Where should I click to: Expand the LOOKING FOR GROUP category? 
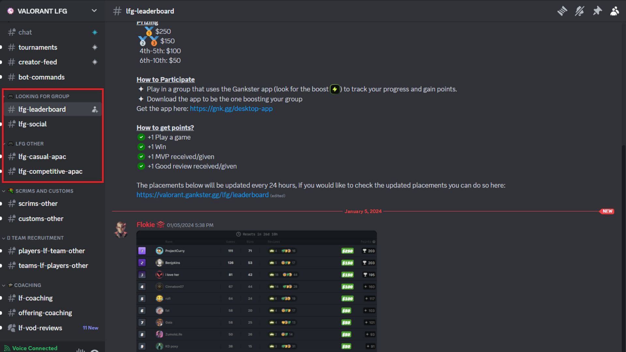click(42, 96)
